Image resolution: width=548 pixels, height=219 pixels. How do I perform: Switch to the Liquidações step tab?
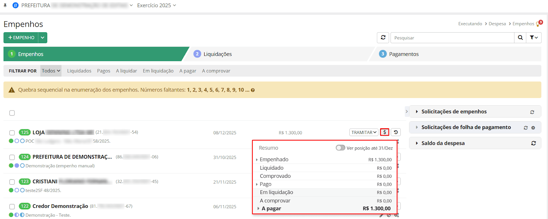pyautogui.click(x=217, y=54)
